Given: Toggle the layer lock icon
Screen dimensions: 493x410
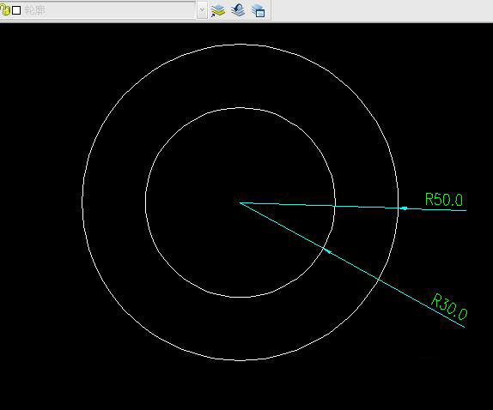Looking at the screenshot, I should pyautogui.click(x=5, y=10).
